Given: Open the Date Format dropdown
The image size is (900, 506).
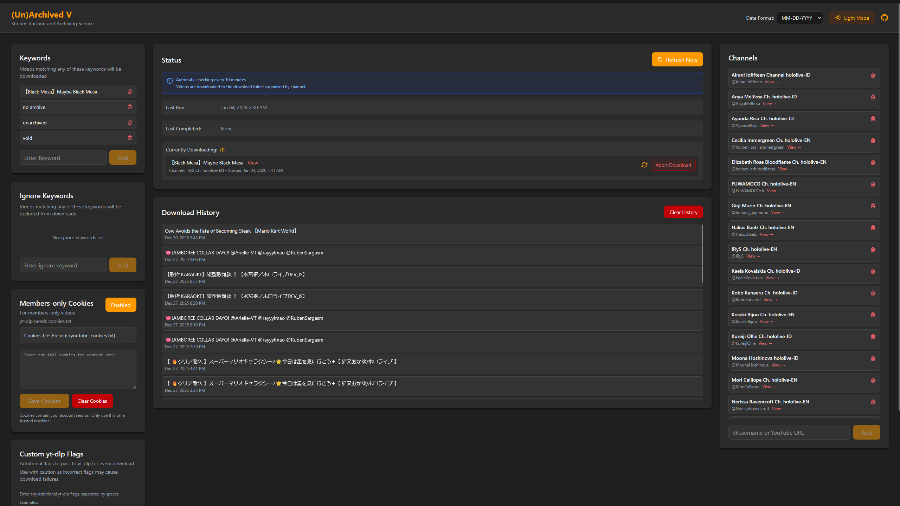Looking at the screenshot, I should tap(800, 18).
